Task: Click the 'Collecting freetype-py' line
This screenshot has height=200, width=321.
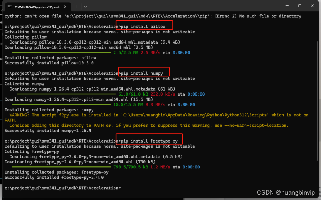Action: [x=32, y=151]
